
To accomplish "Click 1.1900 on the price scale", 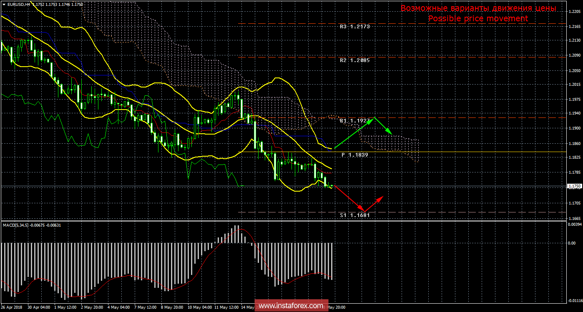I will point(575,128).
